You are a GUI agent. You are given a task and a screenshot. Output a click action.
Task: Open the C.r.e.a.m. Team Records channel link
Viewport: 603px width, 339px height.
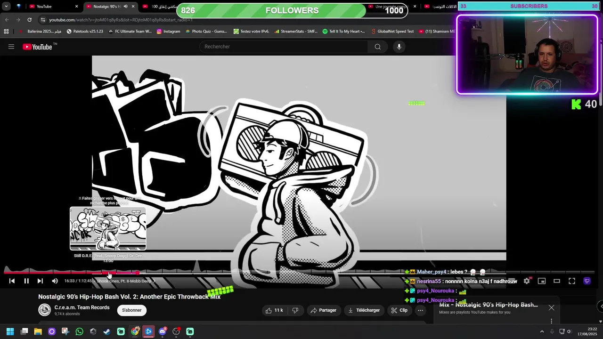tap(82, 307)
